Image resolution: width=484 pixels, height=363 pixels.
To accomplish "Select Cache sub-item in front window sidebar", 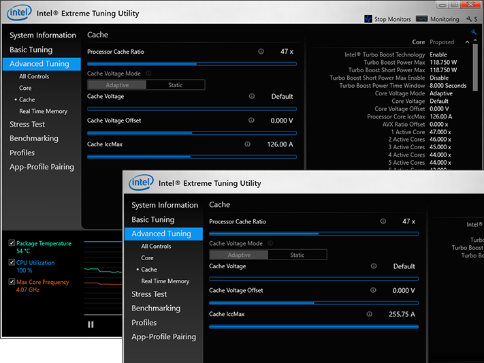I will point(149,270).
